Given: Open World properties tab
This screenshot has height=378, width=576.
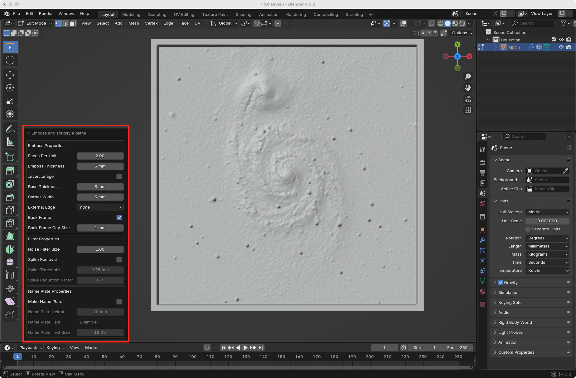Looking at the screenshot, I should 482,204.
